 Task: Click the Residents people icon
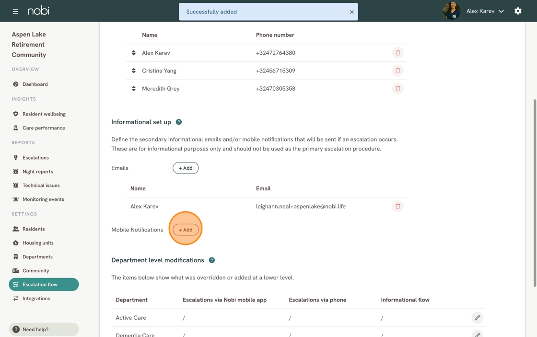pyautogui.click(x=16, y=229)
